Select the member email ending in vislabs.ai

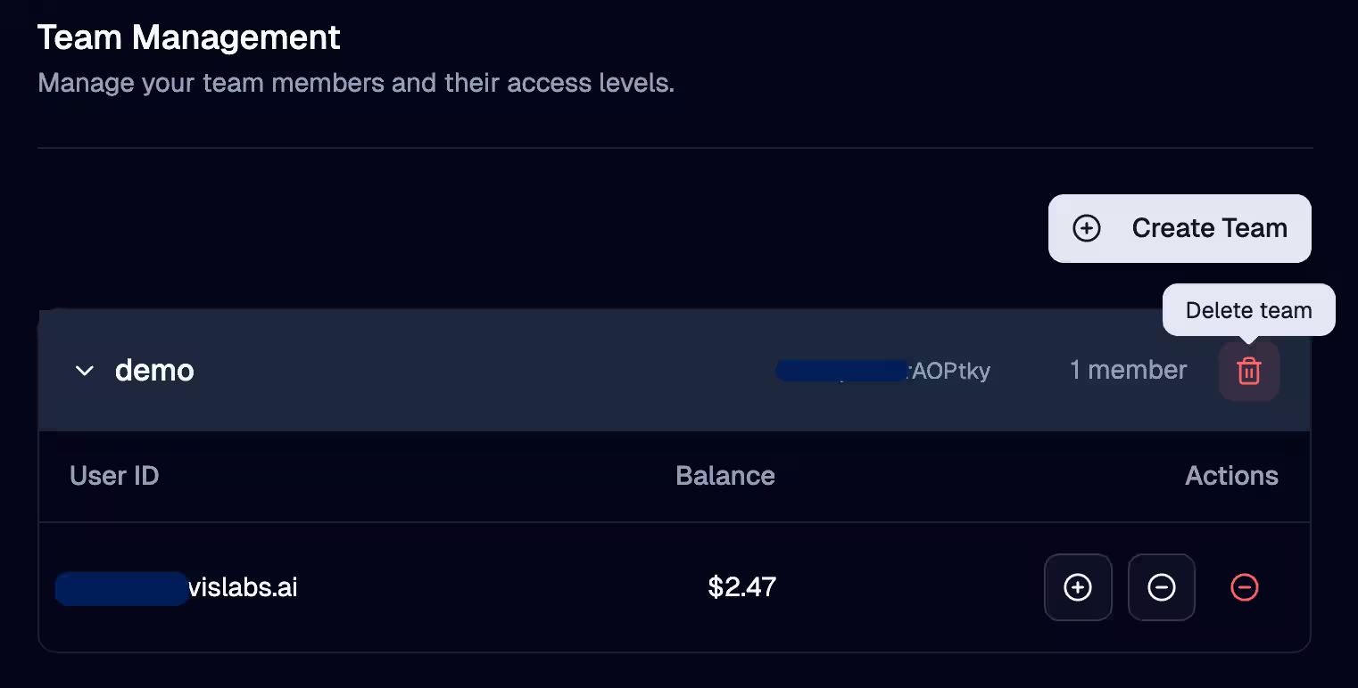click(x=243, y=588)
